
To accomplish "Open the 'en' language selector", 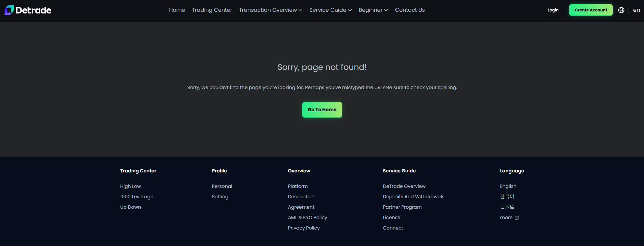I will (636, 10).
